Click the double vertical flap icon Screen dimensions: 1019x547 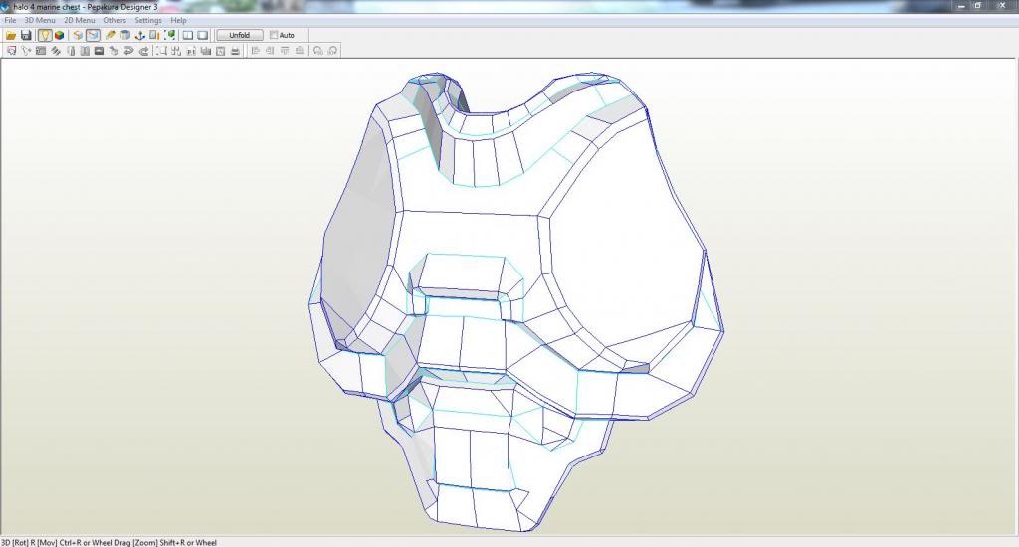(x=85, y=50)
